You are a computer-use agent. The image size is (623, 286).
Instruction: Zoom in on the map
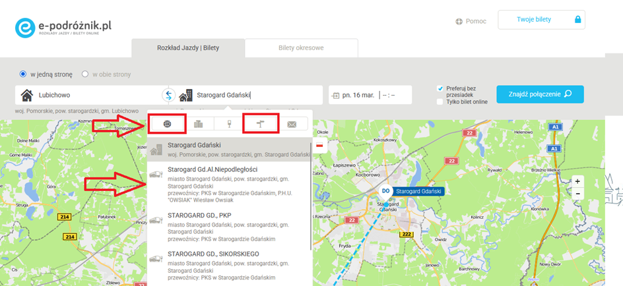(x=578, y=181)
